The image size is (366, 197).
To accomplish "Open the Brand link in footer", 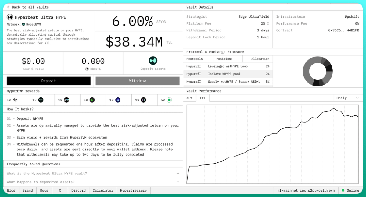I will point(28,190).
